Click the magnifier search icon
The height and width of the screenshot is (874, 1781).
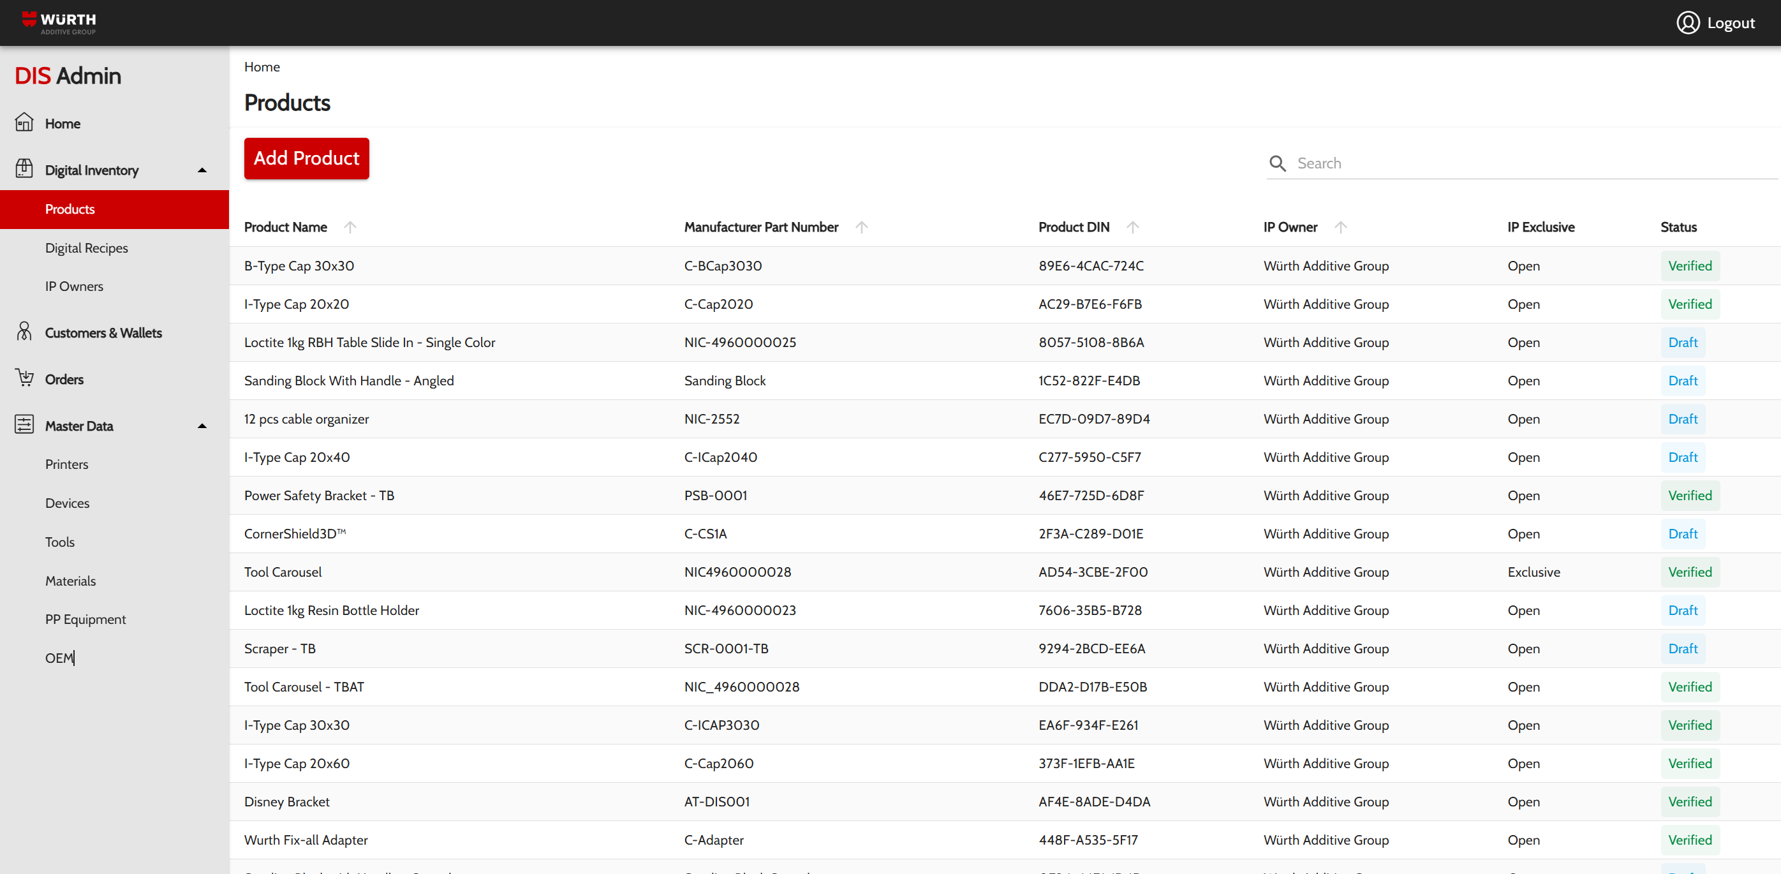tap(1277, 164)
